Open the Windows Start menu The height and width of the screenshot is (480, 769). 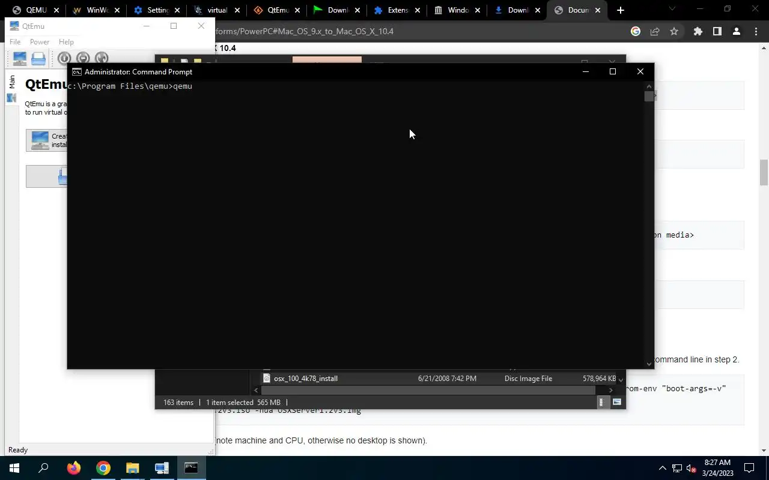coord(14,468)
